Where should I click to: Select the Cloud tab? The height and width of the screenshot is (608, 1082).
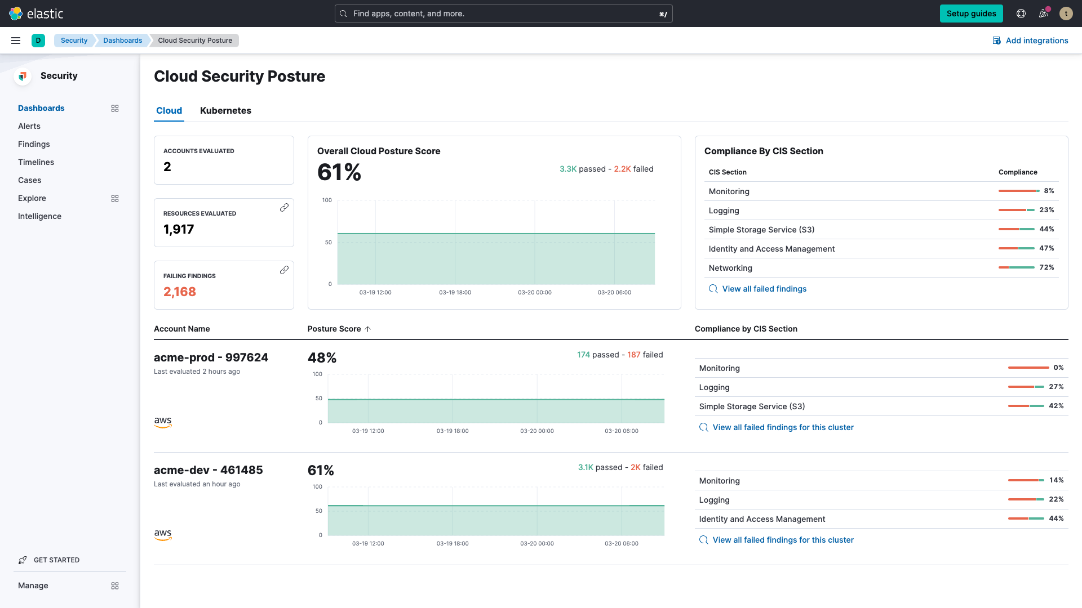(168, 110)
